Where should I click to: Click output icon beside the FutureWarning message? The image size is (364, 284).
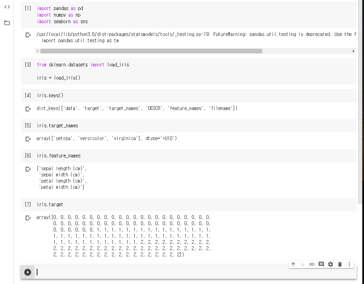pyautogui.click(x=28, y=35)
